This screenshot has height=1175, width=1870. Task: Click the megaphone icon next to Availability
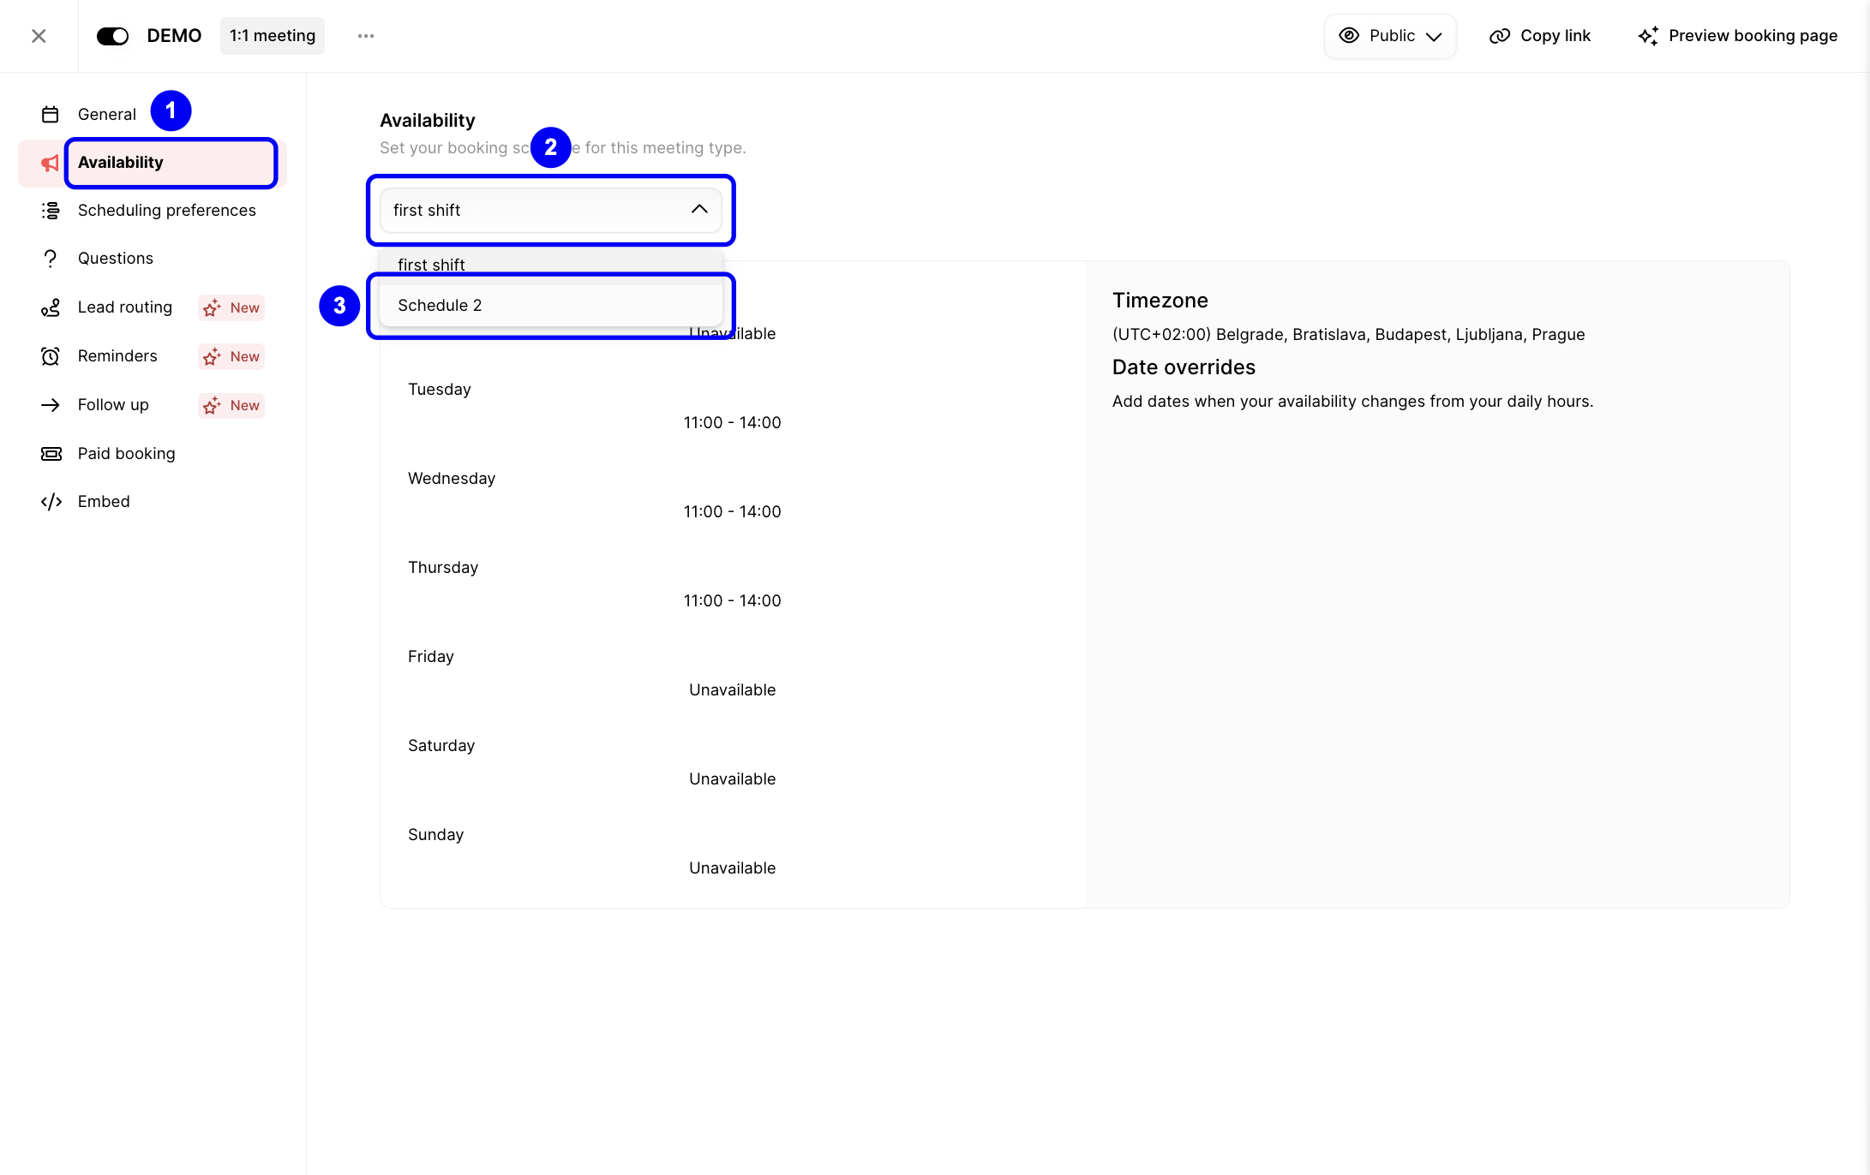(49, 163)
